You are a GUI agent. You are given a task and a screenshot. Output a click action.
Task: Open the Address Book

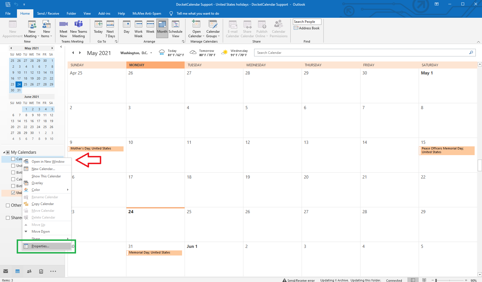pos(307,28)
